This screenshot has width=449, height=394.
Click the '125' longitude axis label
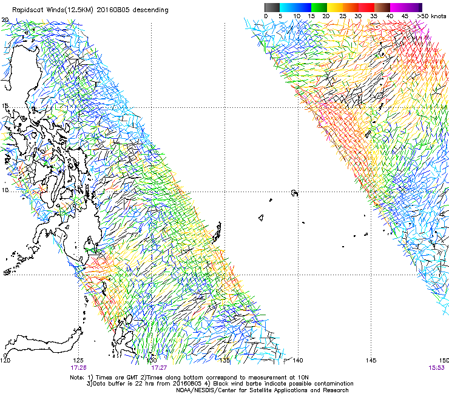click(x=78, y=360)
